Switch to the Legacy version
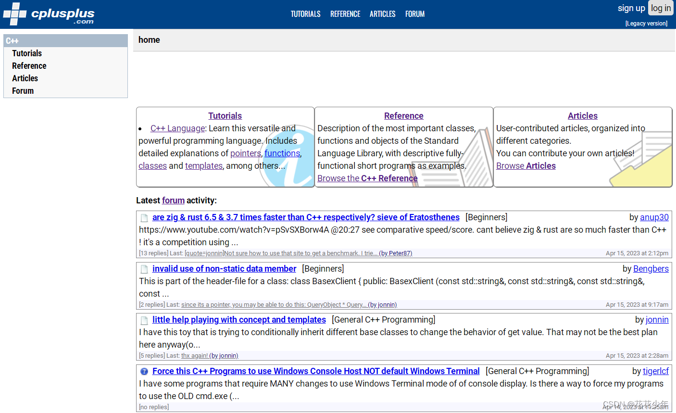Viewport: 676px width, 413px height. tap(646, 24)
